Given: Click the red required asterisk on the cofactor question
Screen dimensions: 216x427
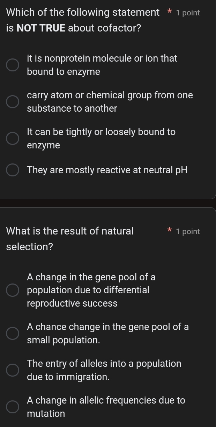Looking at the screenshot, I should 169,12.
